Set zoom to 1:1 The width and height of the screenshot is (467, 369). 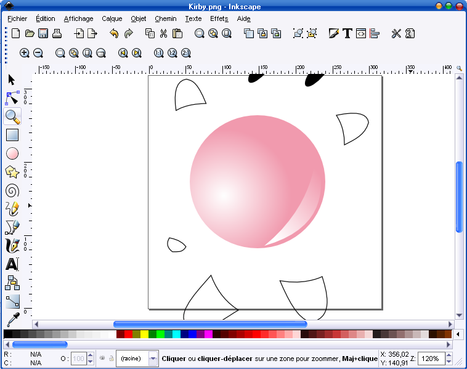tap(158, 53)
